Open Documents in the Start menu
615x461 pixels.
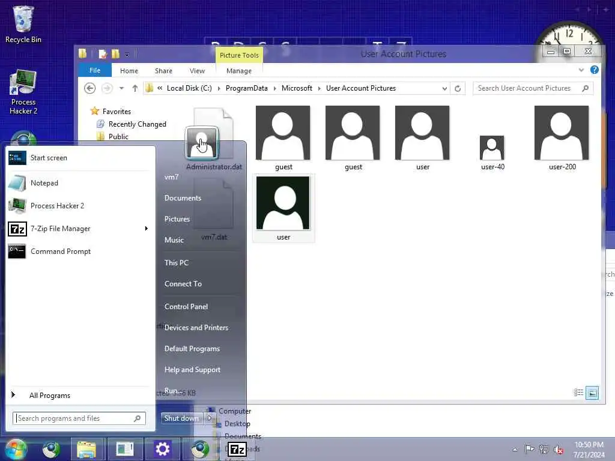tap(183, 198)
